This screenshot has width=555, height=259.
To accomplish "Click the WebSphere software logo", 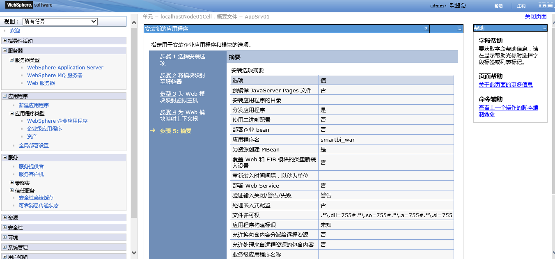I will (x=29, y=5).
